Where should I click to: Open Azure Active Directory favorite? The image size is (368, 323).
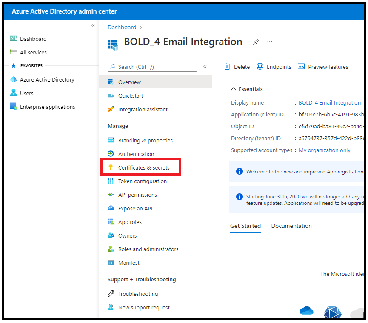(x=47, y=79)
